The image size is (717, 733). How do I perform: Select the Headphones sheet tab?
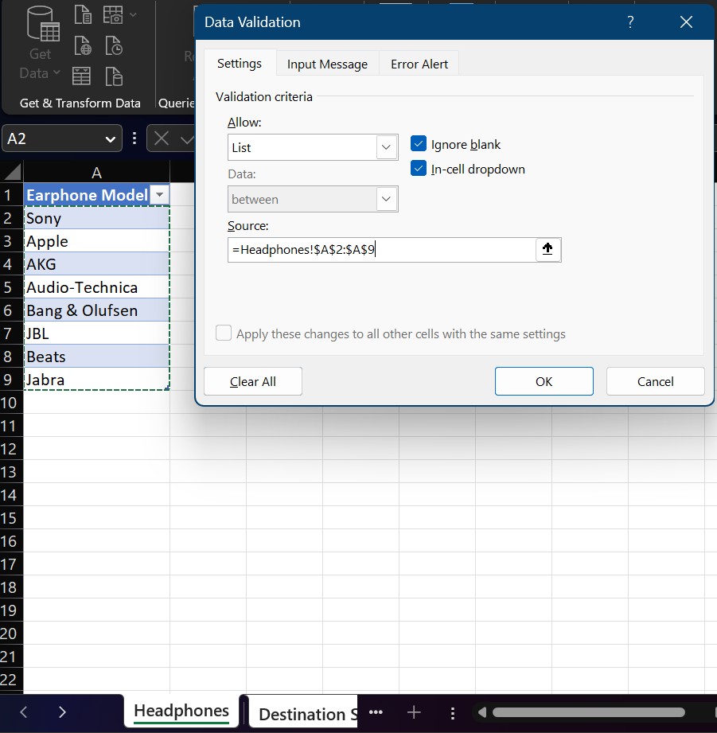tap(181, 711)
